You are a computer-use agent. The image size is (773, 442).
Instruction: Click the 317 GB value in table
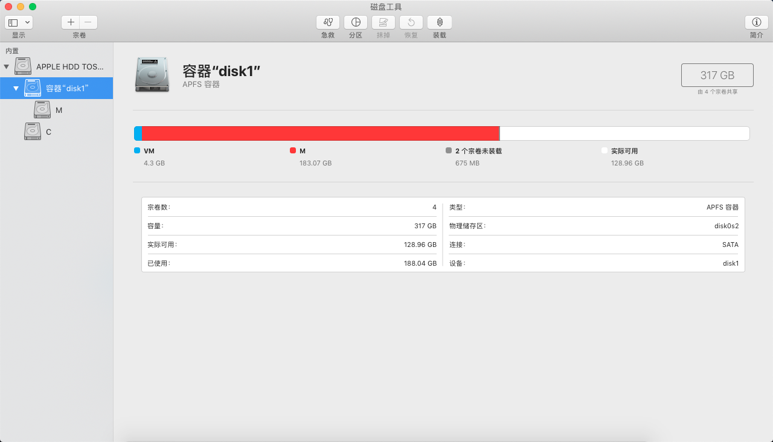[x=425, y=226]
